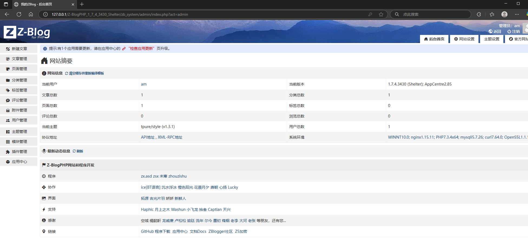Reload the page with refresh icon
The width and height of the screenshot is (528, 252).
(x=19, y=14)
